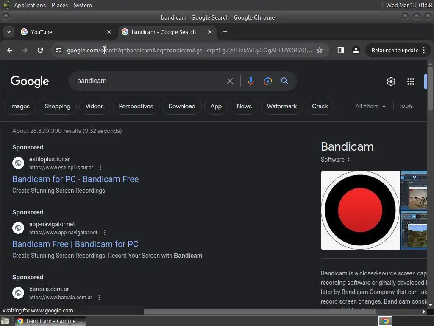Filter results by Videos

tap(95, 106)
